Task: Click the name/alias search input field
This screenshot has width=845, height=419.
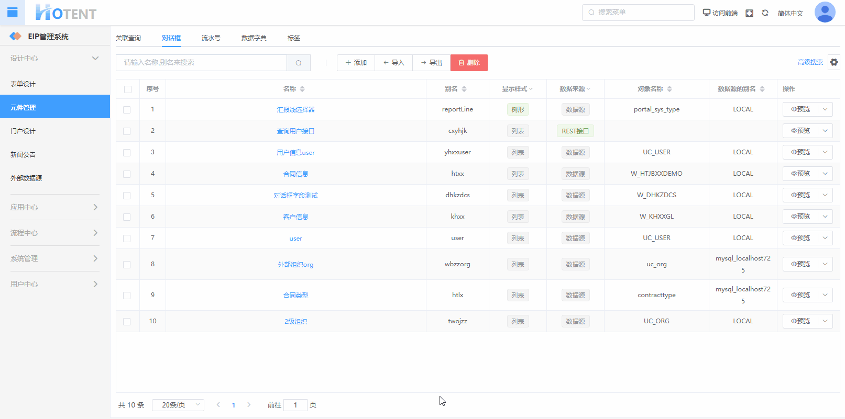Action: pyautogui.click(x=201, y=63)
